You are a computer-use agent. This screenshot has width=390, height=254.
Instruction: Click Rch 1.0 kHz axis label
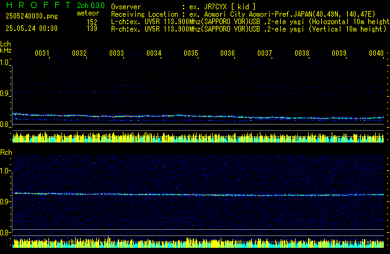(x=5, y=171)
